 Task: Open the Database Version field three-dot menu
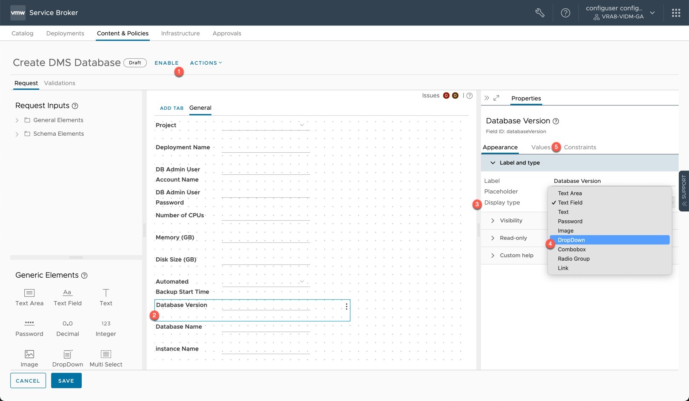click(347, 307)
